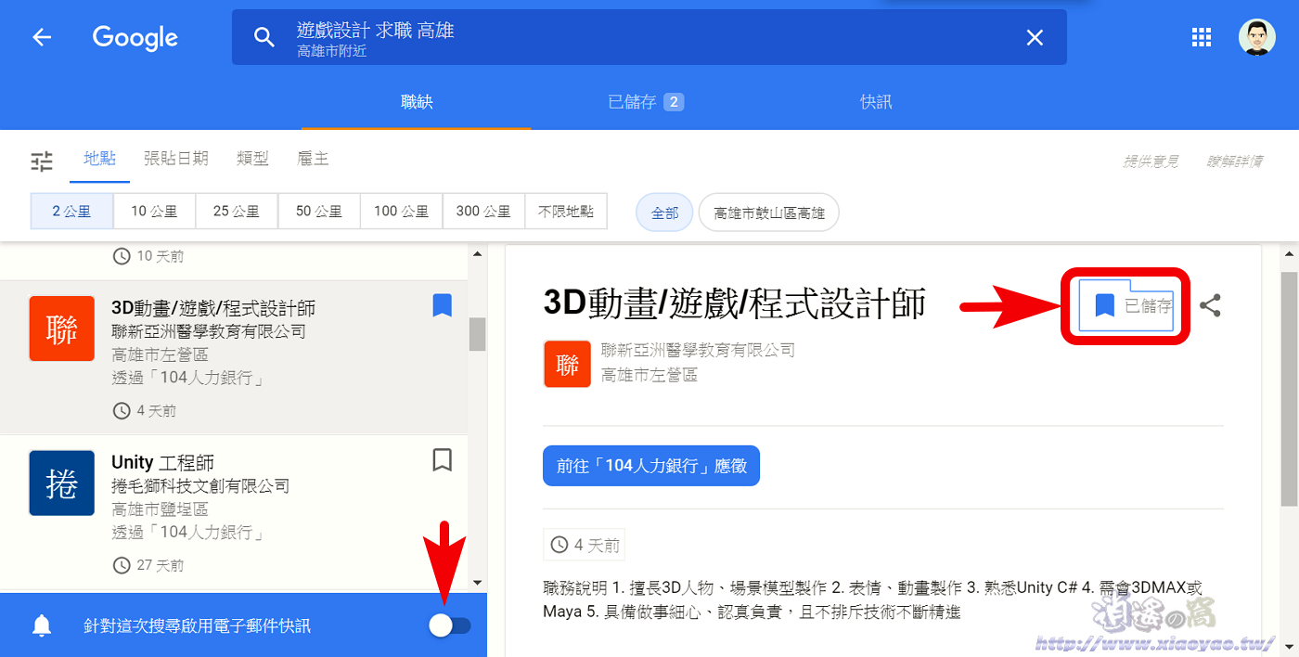Click the 聯 logo in job detail header
This screenshot has width=1299, height=657.
pos(567,364)
